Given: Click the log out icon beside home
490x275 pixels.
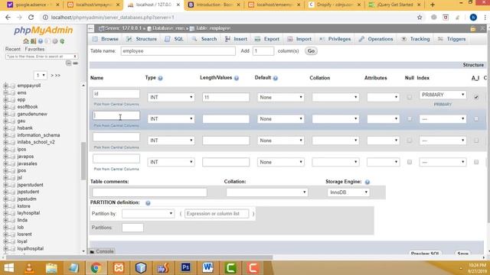Looking at the screenshot, I should click(x=33, y=41).
